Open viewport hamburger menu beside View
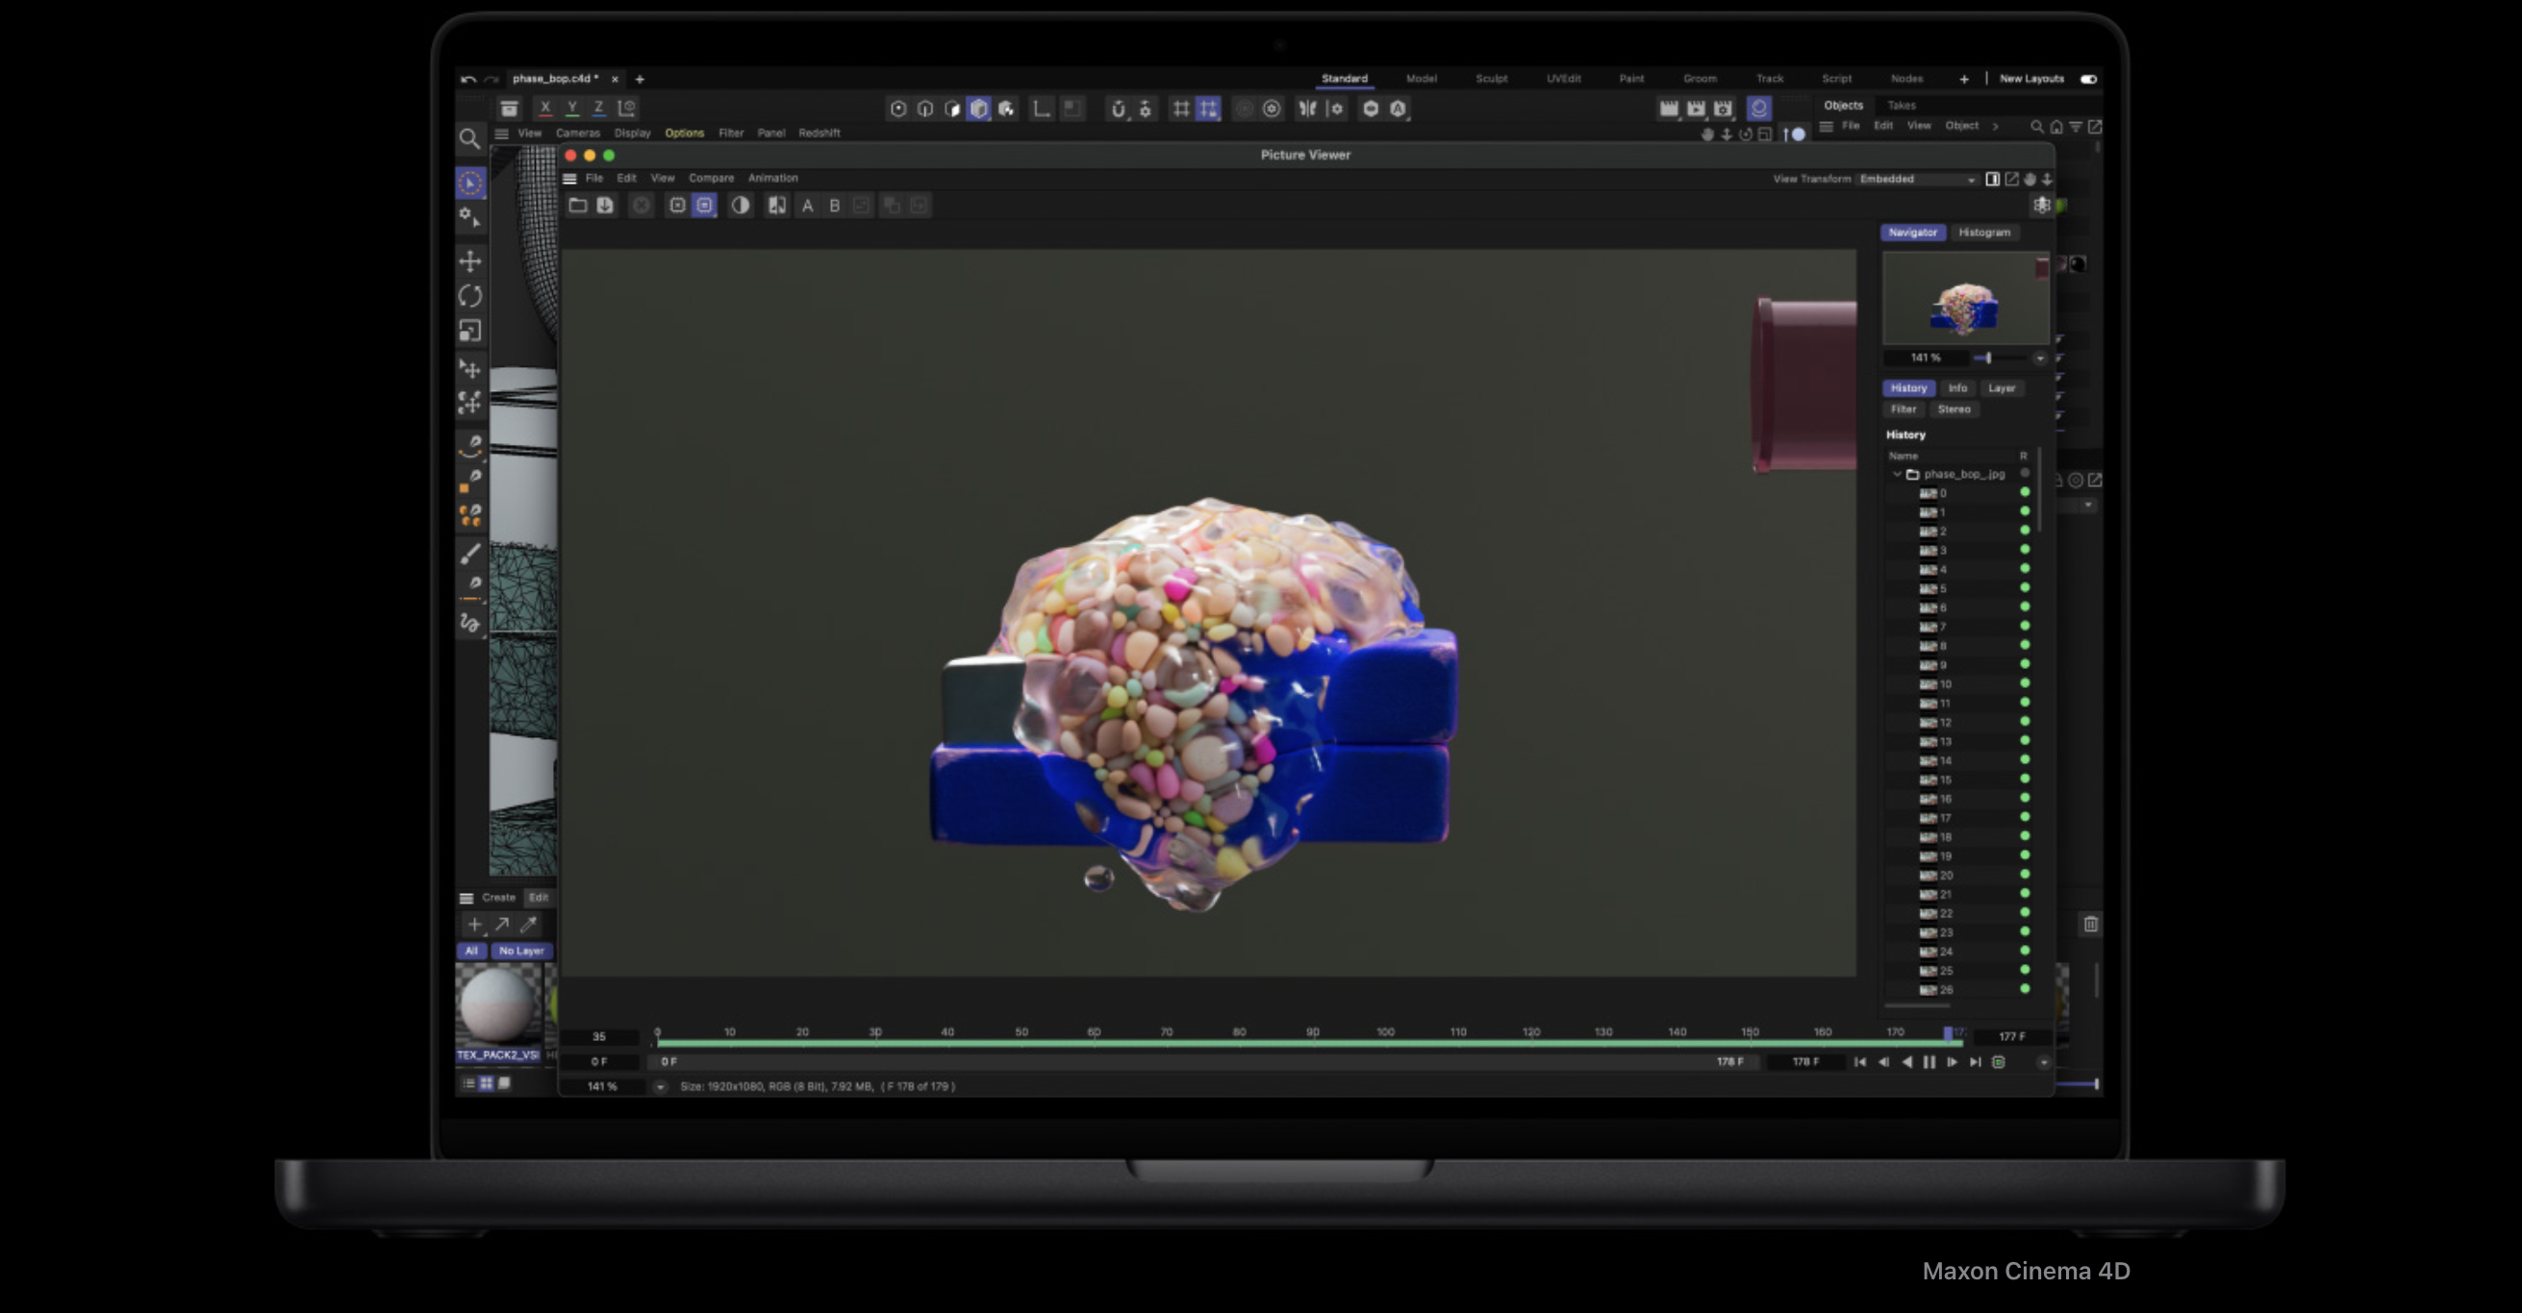The image size is (2522, 1313). (501, 134)
